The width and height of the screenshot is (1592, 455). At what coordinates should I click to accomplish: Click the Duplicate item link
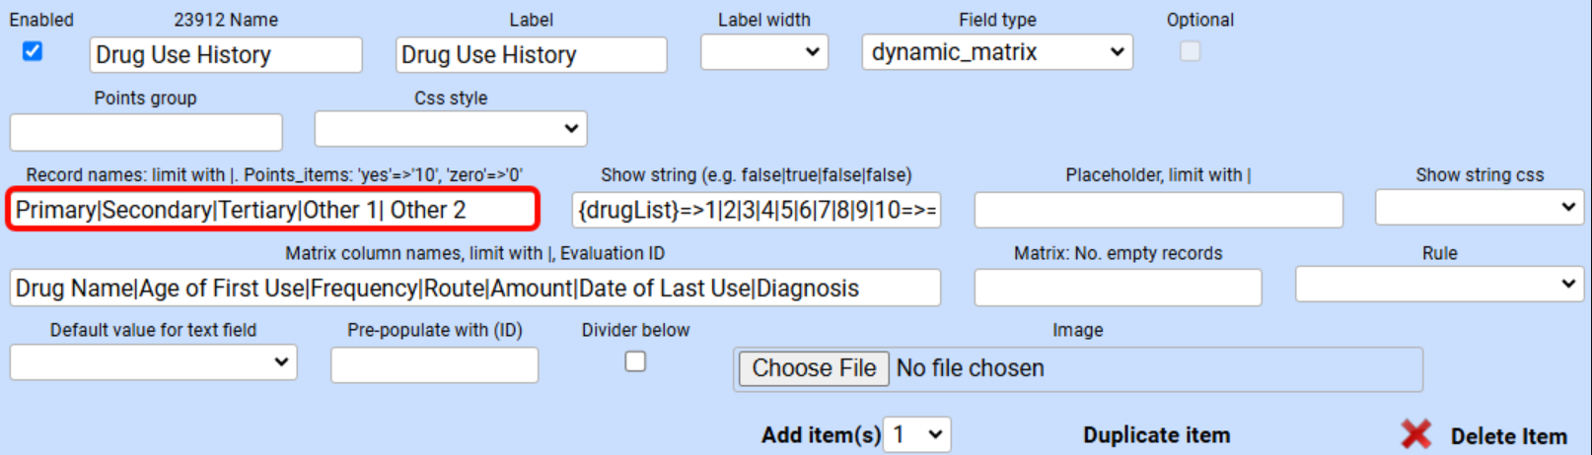[x=1156, y=435]
